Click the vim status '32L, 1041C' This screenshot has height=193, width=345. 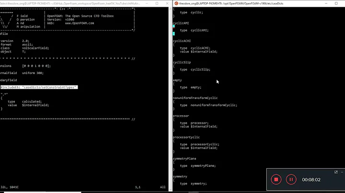10,187
